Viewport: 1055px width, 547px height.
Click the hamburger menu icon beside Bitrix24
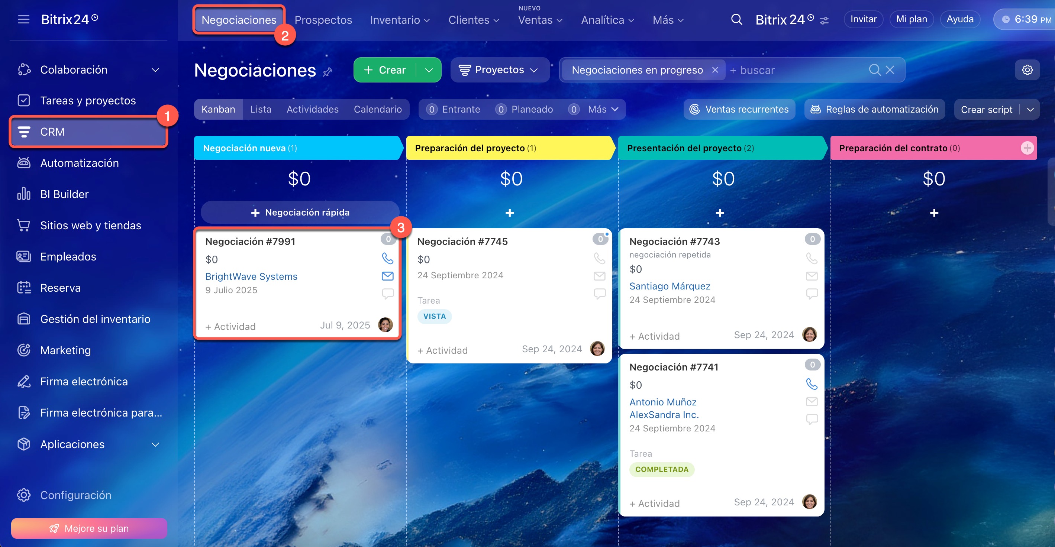coord(24,19)
